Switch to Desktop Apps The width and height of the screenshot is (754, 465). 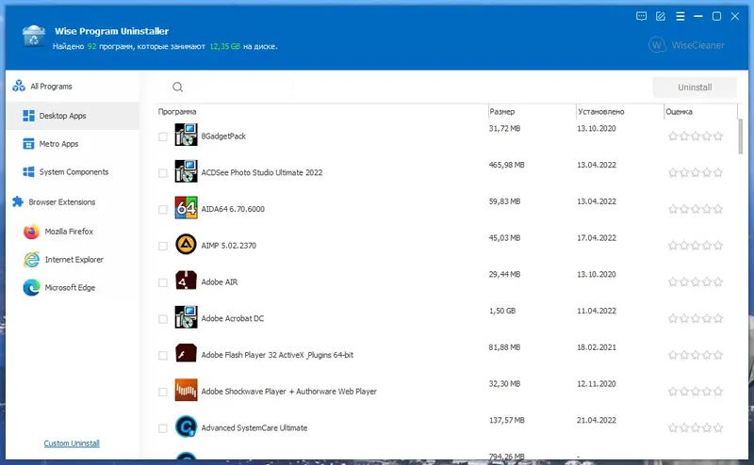click(73, 116)
